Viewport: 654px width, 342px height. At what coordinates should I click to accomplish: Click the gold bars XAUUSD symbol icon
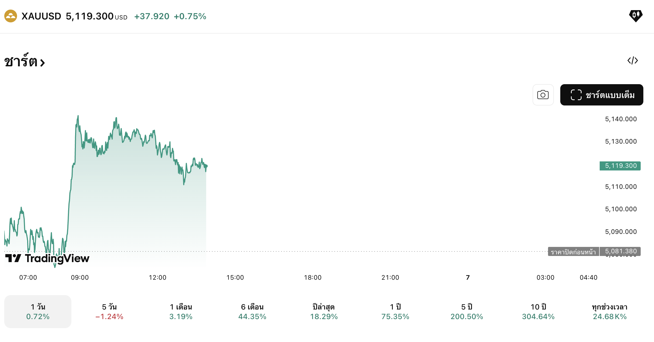click(11, 16)
